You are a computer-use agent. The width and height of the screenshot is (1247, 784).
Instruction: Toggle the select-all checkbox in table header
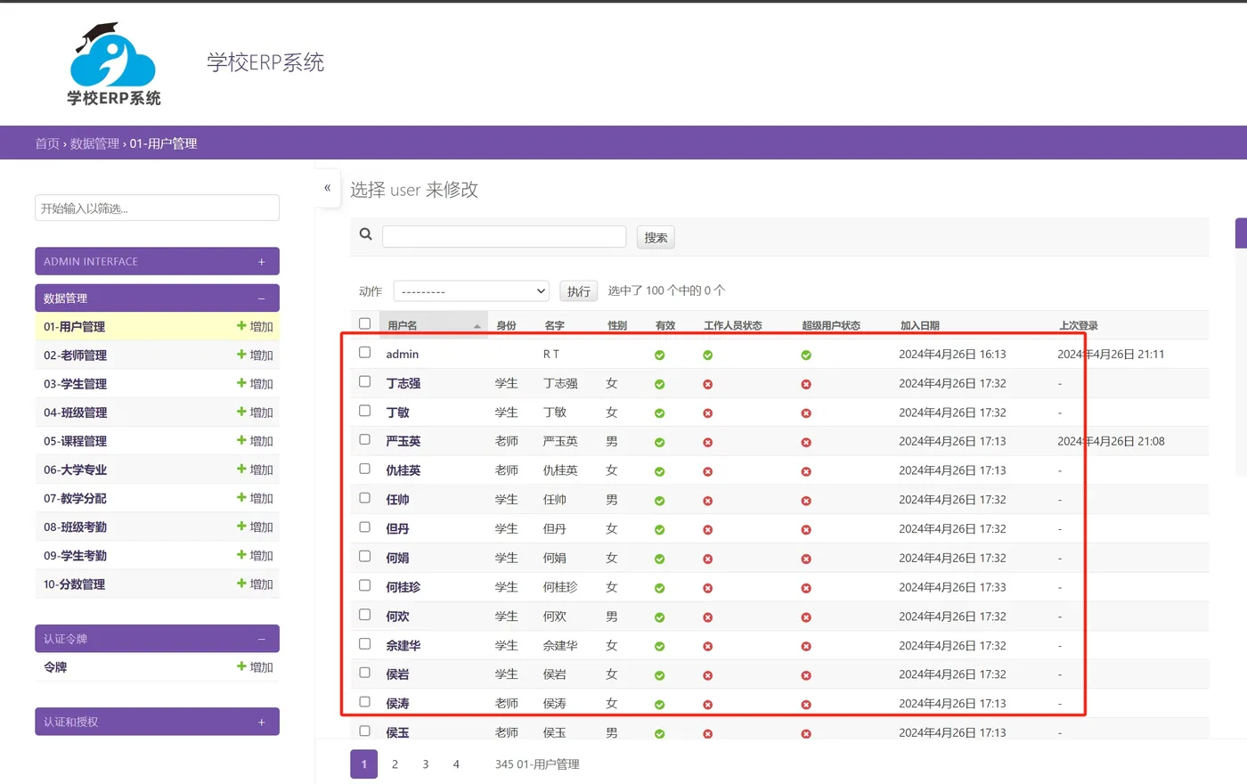(364, 323)
